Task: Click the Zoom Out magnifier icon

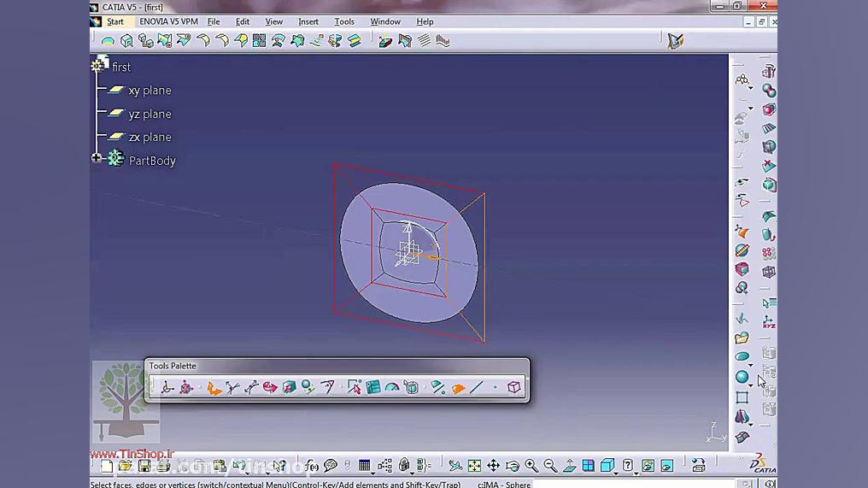Action: coord(550,466)
